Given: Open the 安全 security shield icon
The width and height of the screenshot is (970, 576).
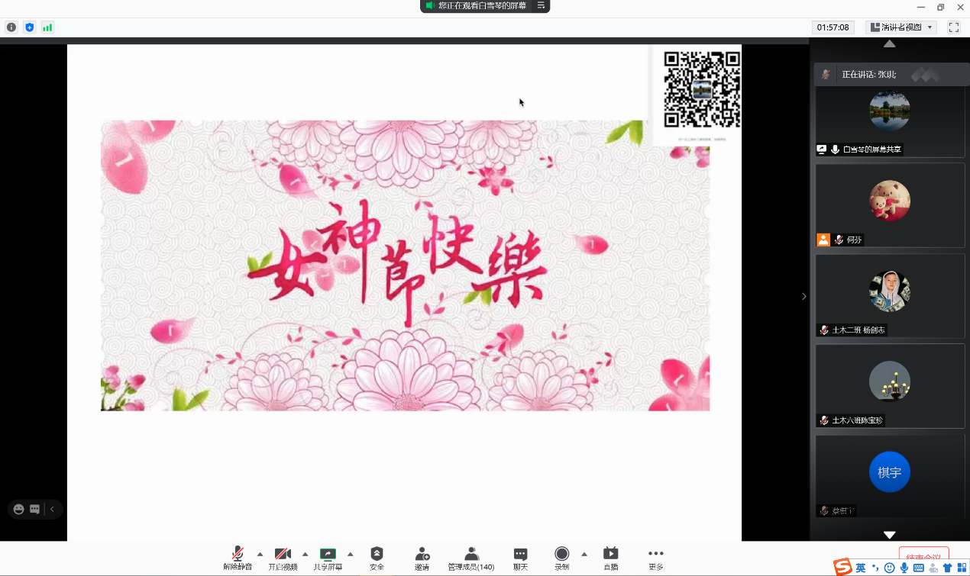Looking at the screenshot, I should [377, 554].
